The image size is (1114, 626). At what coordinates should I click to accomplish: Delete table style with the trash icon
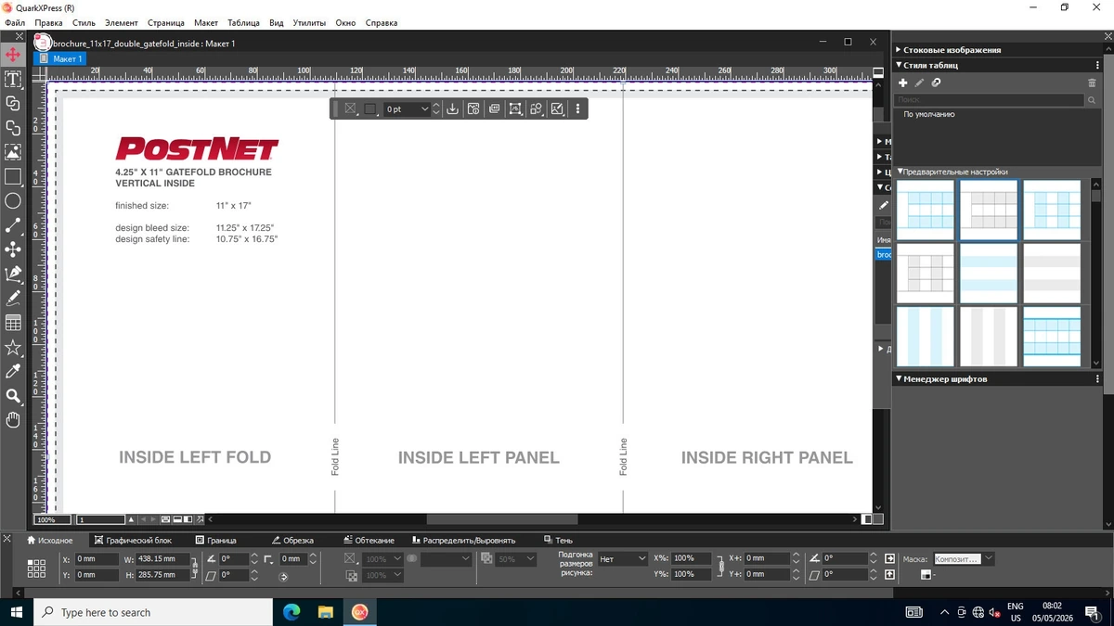point(1092,83)
